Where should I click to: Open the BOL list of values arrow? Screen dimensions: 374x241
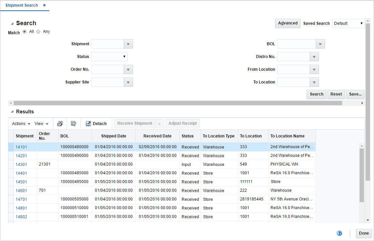click(x=320, y=44)
